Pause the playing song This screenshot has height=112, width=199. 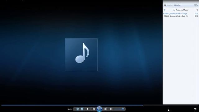point(99,109)
